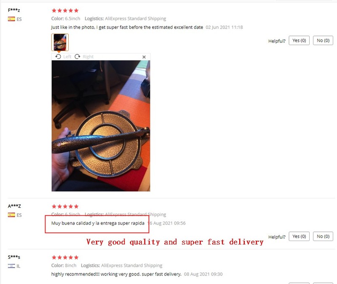The width and height of the screenshot is (337, 284).
Task: Close the enlarged review photo
Action: (144, 57)
